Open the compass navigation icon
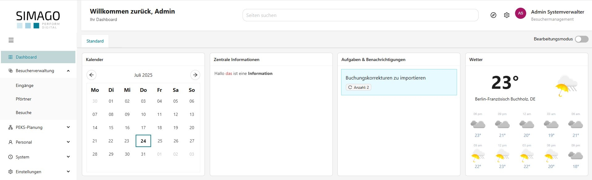 tap(493, 15)
